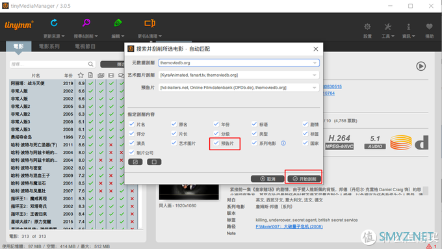Switch to 電視節目 tab
Viewport: 442px width, 249px height.
click(x=85, y=47)
